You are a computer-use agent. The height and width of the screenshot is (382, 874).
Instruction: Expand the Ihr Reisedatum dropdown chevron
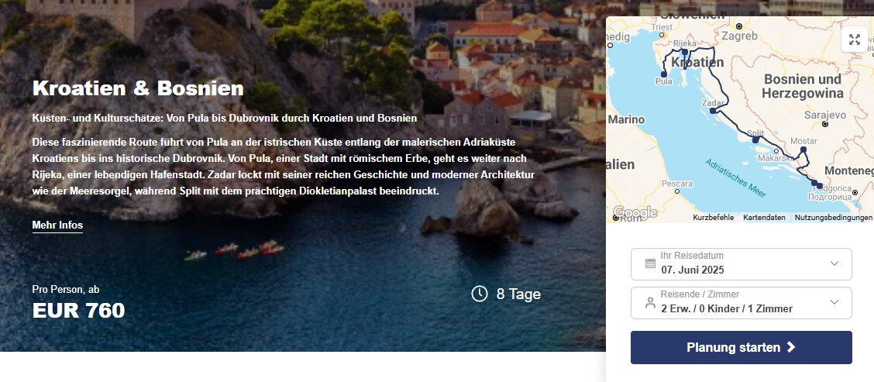(x=834, y=263)
